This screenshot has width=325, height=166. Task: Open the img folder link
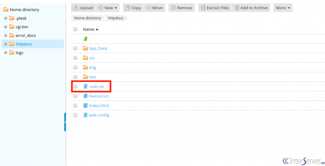[x=92, y=68]
